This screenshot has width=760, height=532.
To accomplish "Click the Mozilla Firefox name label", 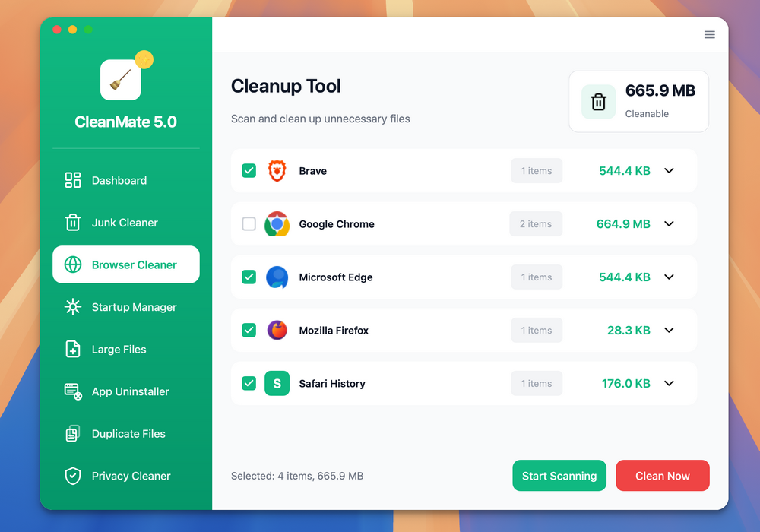I will pyautogui.click(x=334, y=330).
